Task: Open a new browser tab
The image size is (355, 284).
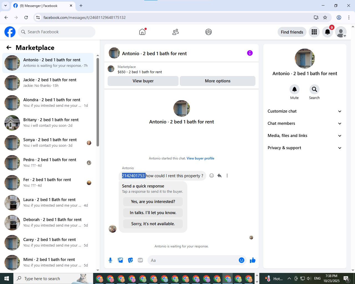Action: [x=81, y=6]
